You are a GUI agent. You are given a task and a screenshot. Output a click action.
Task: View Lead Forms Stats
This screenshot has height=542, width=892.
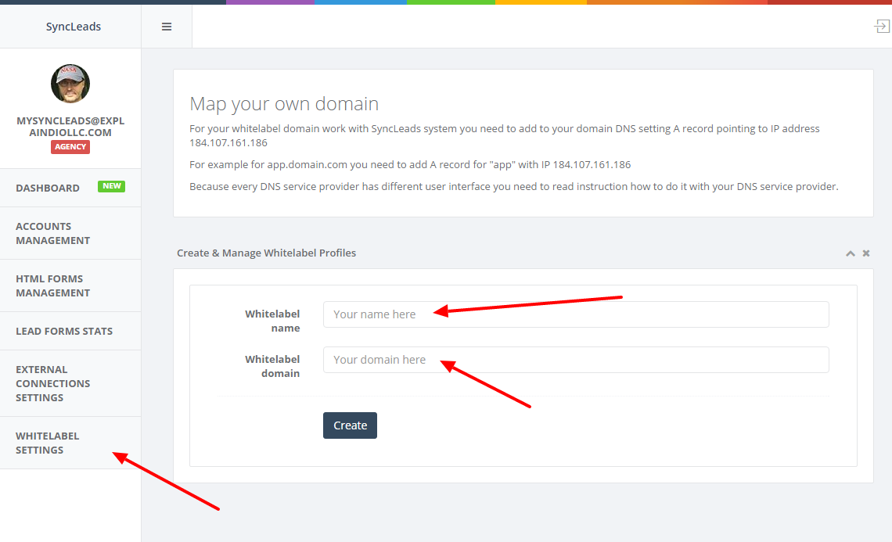[64, 331]
